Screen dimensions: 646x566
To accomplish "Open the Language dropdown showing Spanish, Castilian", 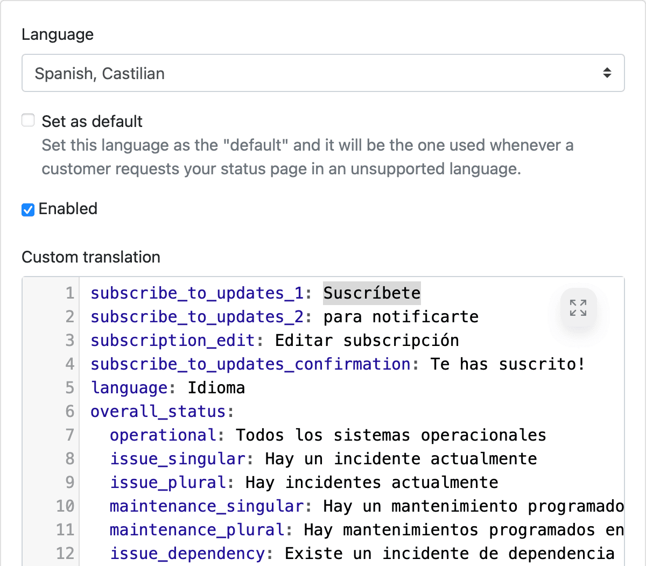I will pos(323,73).
